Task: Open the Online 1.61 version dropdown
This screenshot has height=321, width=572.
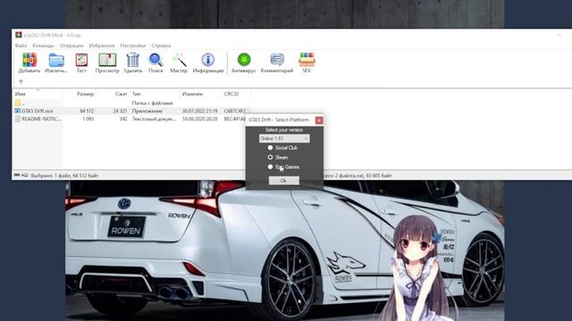Action: click(x=284, y=139)
